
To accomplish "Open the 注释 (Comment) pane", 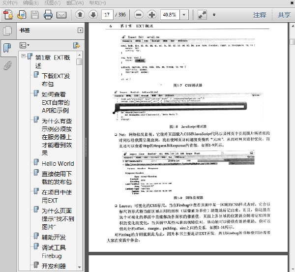I will (260, 15).
